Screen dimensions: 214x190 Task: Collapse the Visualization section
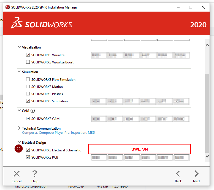coord(19,47)
